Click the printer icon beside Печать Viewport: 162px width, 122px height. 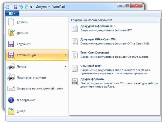[x=11, y=66]
